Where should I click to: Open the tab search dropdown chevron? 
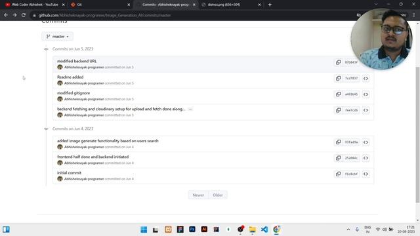point(376,5)
